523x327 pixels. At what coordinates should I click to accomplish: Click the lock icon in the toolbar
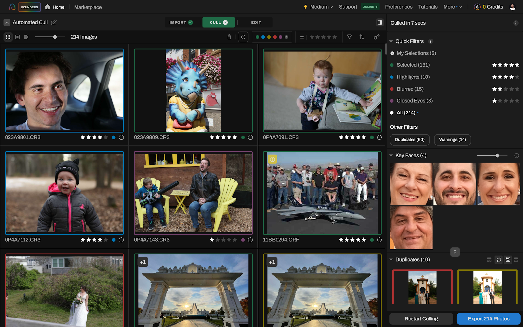(x=229, y=37)
